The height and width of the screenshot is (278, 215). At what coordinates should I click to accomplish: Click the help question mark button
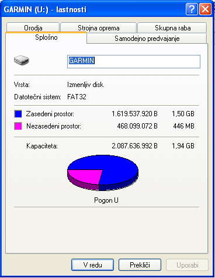coord(192,9)
